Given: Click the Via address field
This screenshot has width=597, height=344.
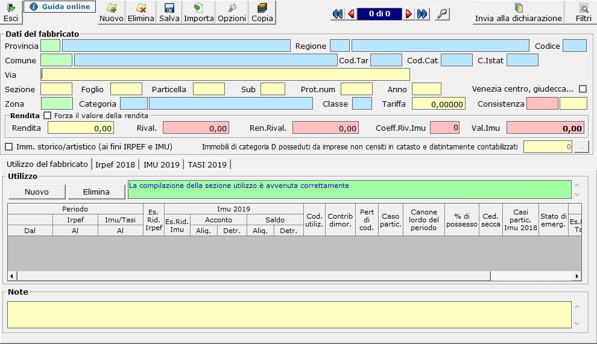Looking at the screenshot, I should coord(225,75).
